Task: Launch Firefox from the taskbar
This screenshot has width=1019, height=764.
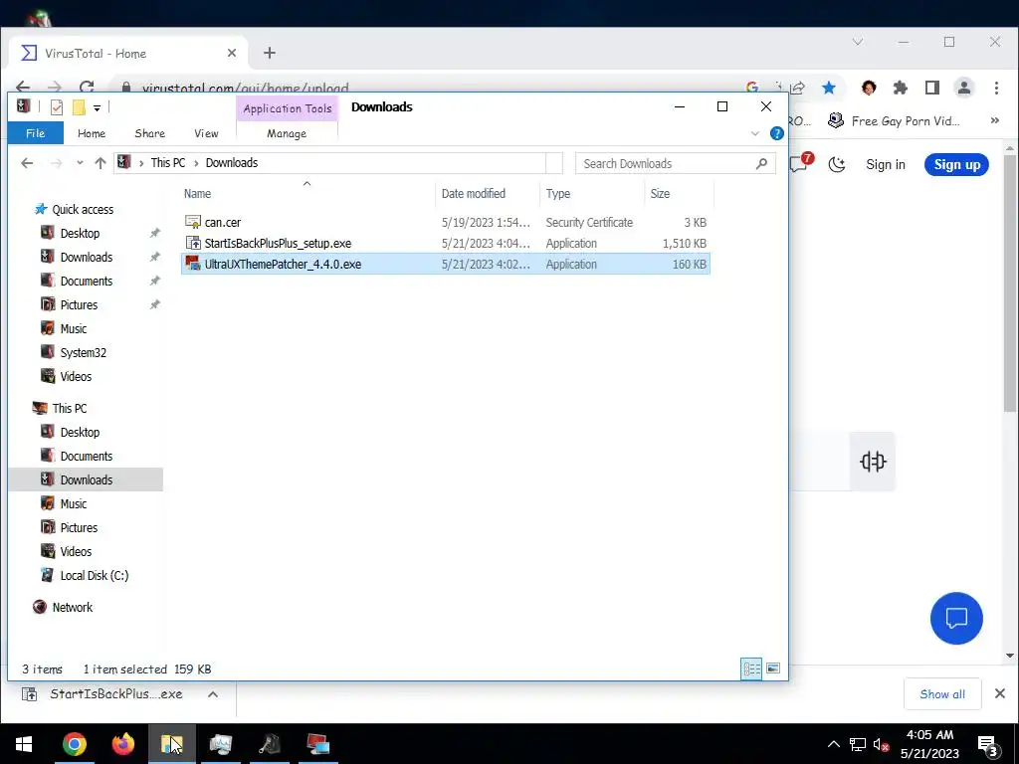Action: click(122, 744)
